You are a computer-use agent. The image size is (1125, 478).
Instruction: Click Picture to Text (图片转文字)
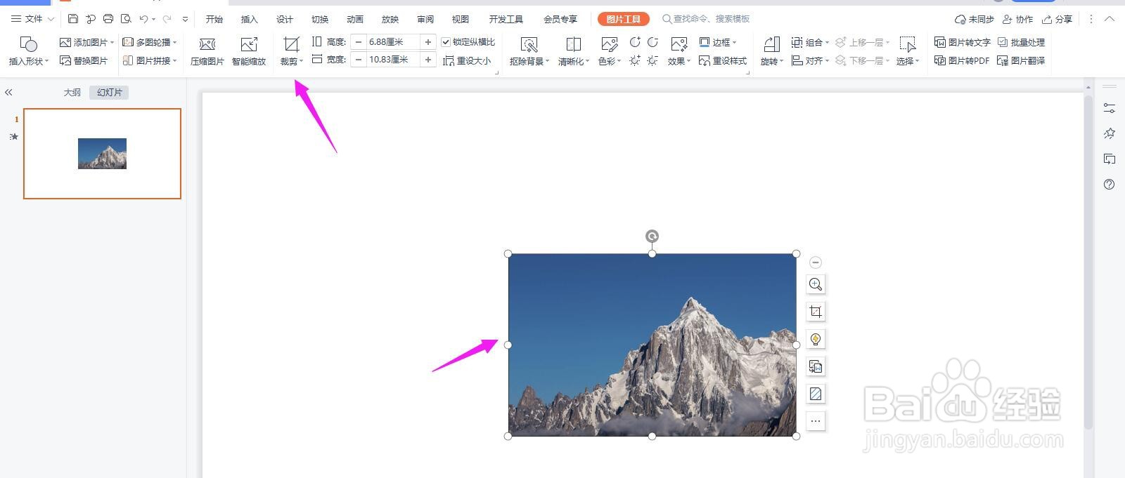(962, 42)
